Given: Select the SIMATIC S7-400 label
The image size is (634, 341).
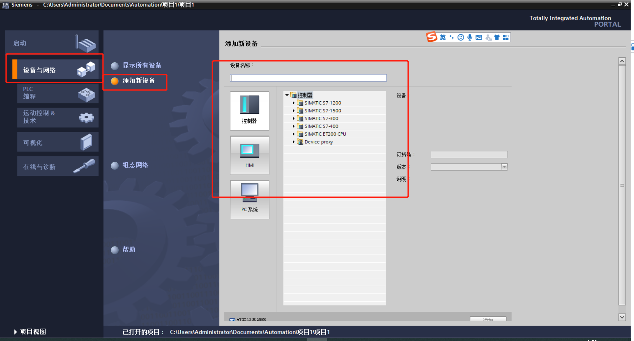Looking at the screenshot, I should click(x=321, y=126).
